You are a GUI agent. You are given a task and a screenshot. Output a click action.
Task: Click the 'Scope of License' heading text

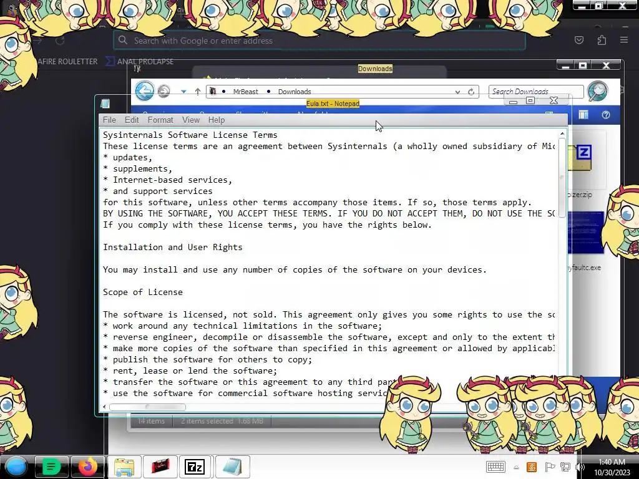click(143, 292)
